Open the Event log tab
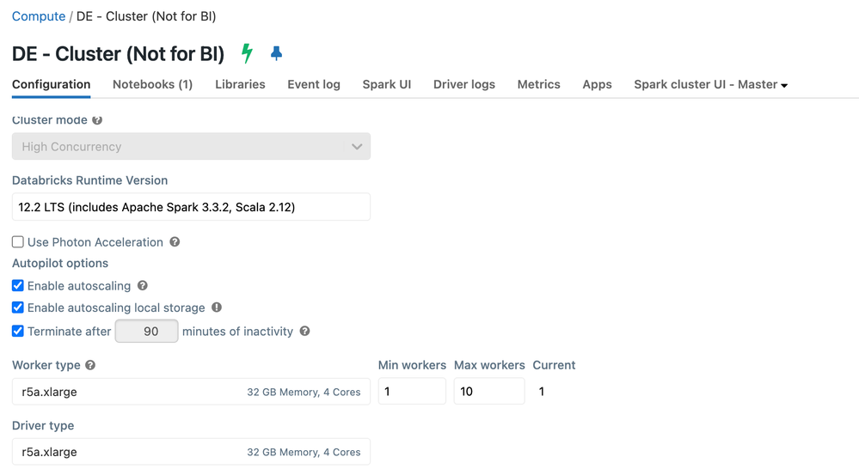859x469 pixels. [314, 84]
